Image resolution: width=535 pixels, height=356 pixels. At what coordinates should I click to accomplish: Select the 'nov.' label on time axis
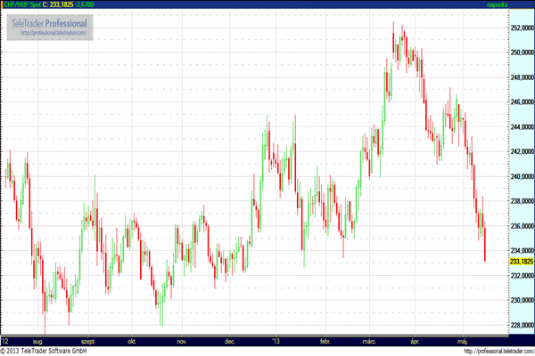click(x=181, y=340)
